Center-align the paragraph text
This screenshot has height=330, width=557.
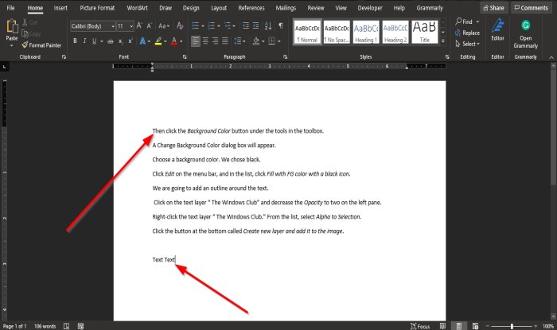click(x=206, y=41)
